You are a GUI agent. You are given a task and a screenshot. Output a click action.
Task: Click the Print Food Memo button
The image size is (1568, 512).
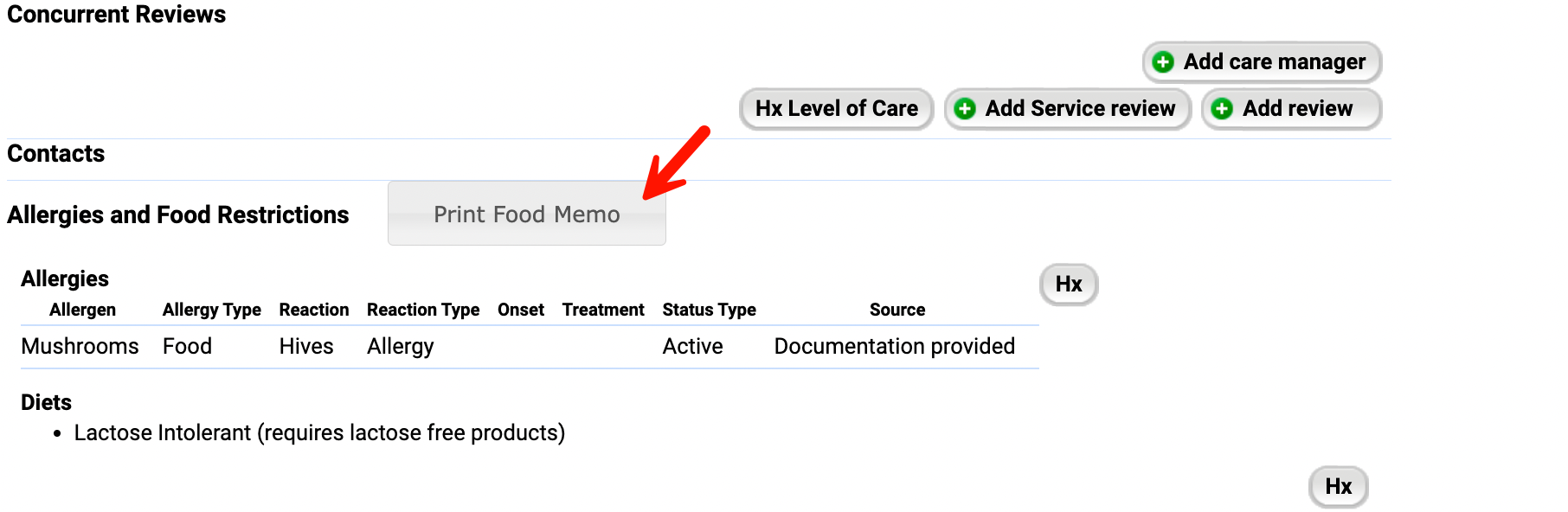(527, 214)
